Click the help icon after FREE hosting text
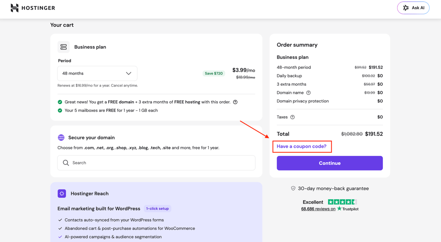This screenshot has height=242, width=441. tap(235, 102)
